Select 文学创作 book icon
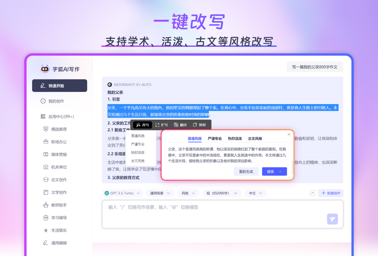Viewport: 378px width, 256px height. 46,192
